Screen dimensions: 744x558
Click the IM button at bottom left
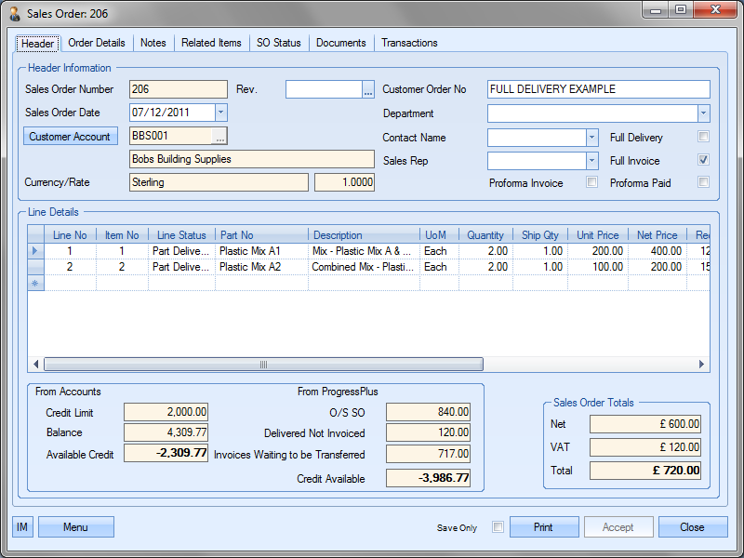point(22,527)
